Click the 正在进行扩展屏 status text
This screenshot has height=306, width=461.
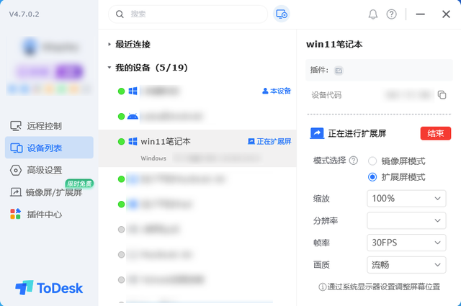(357, 133)
